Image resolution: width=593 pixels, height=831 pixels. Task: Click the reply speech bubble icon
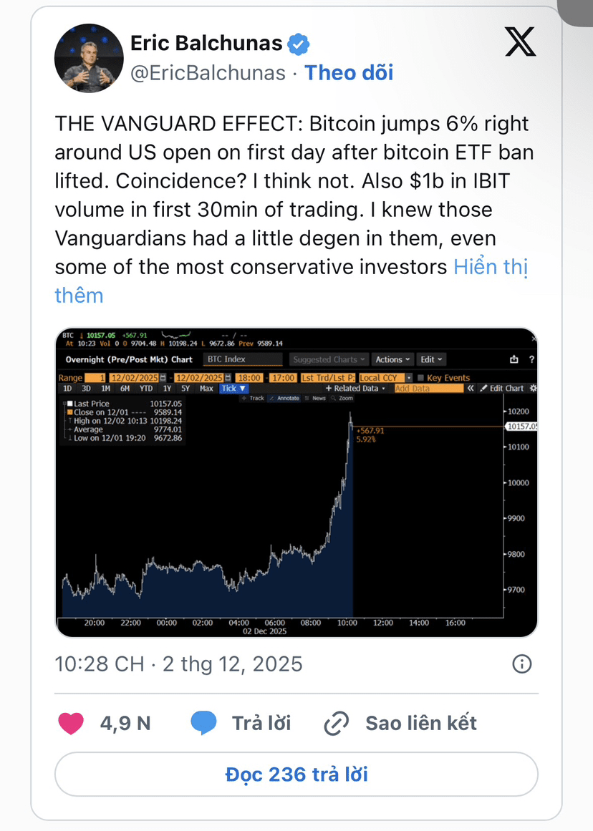pos(204,723)
